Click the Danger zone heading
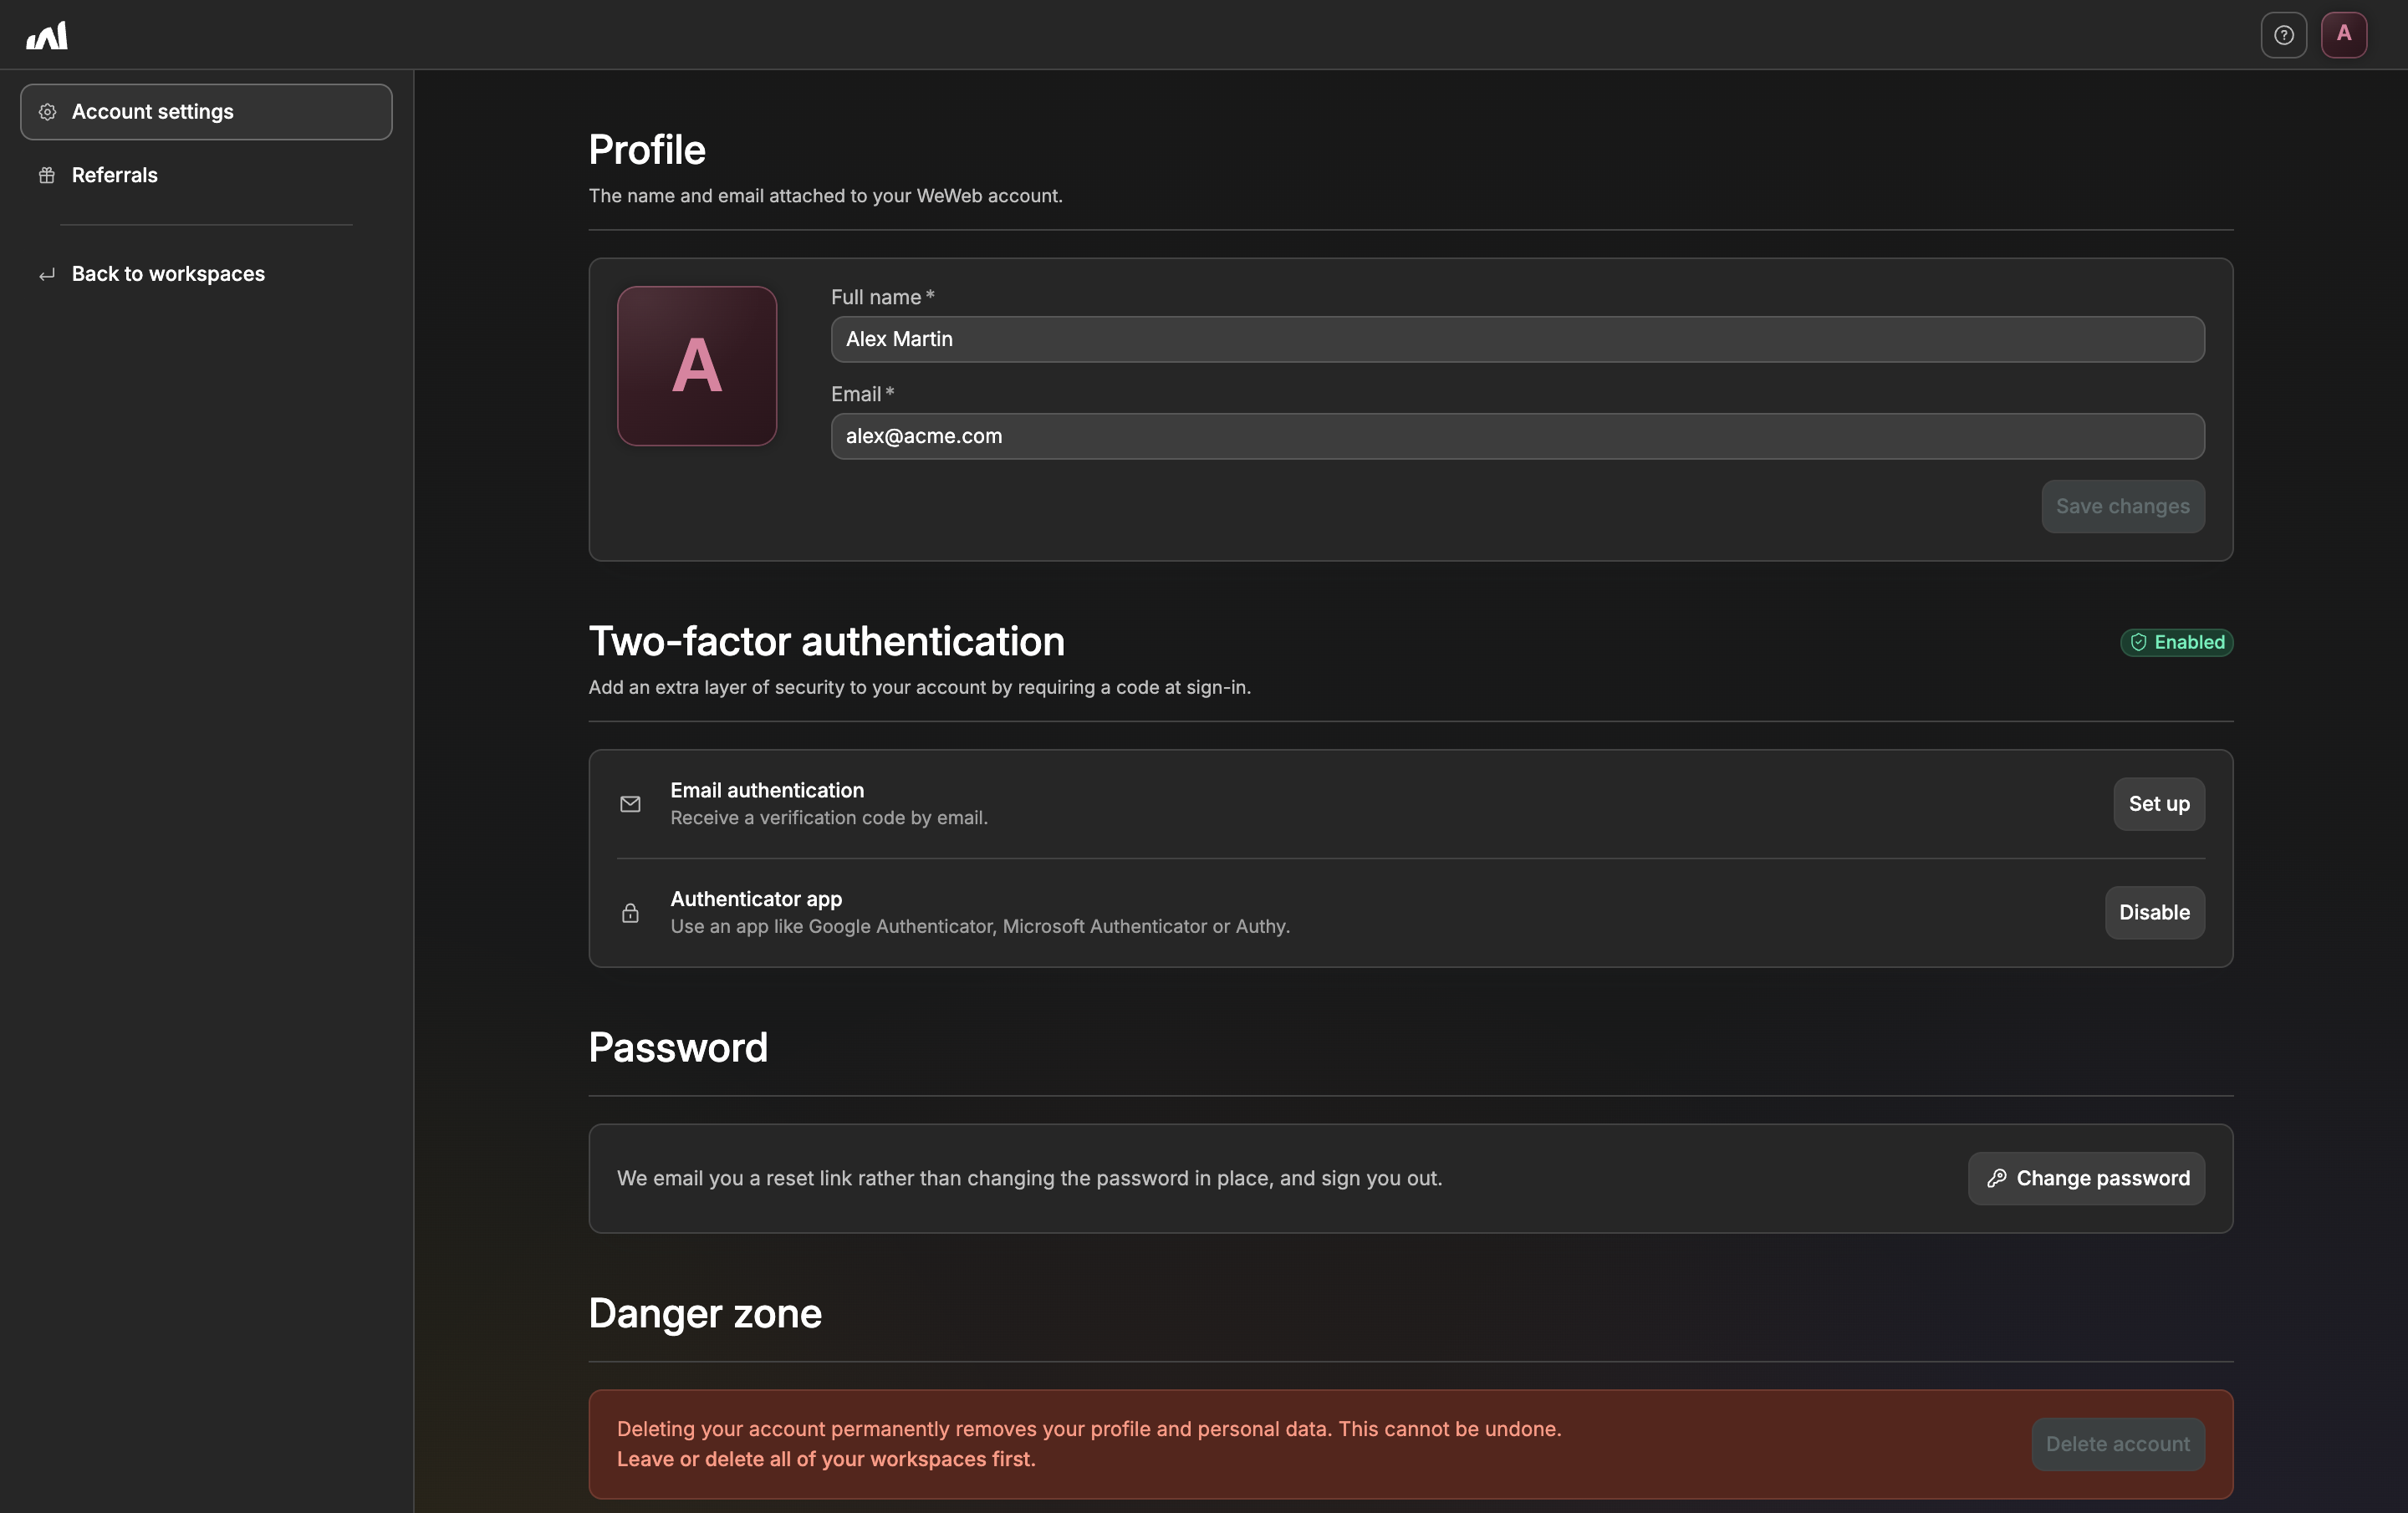This screenshot has width=2408, height=1513. pos(705,1313)
